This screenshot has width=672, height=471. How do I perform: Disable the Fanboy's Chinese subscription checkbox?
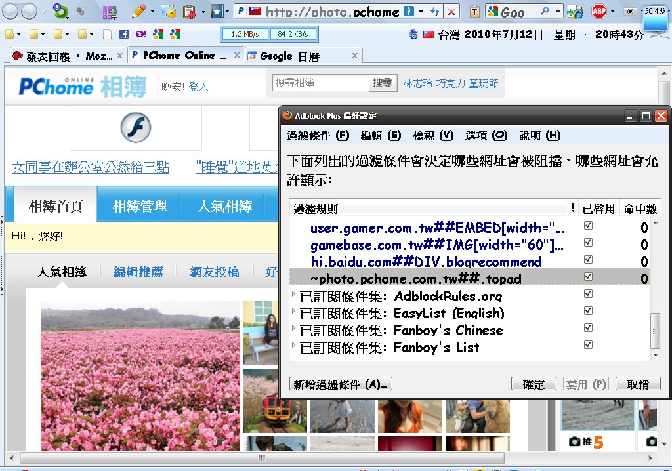point(588,328)
